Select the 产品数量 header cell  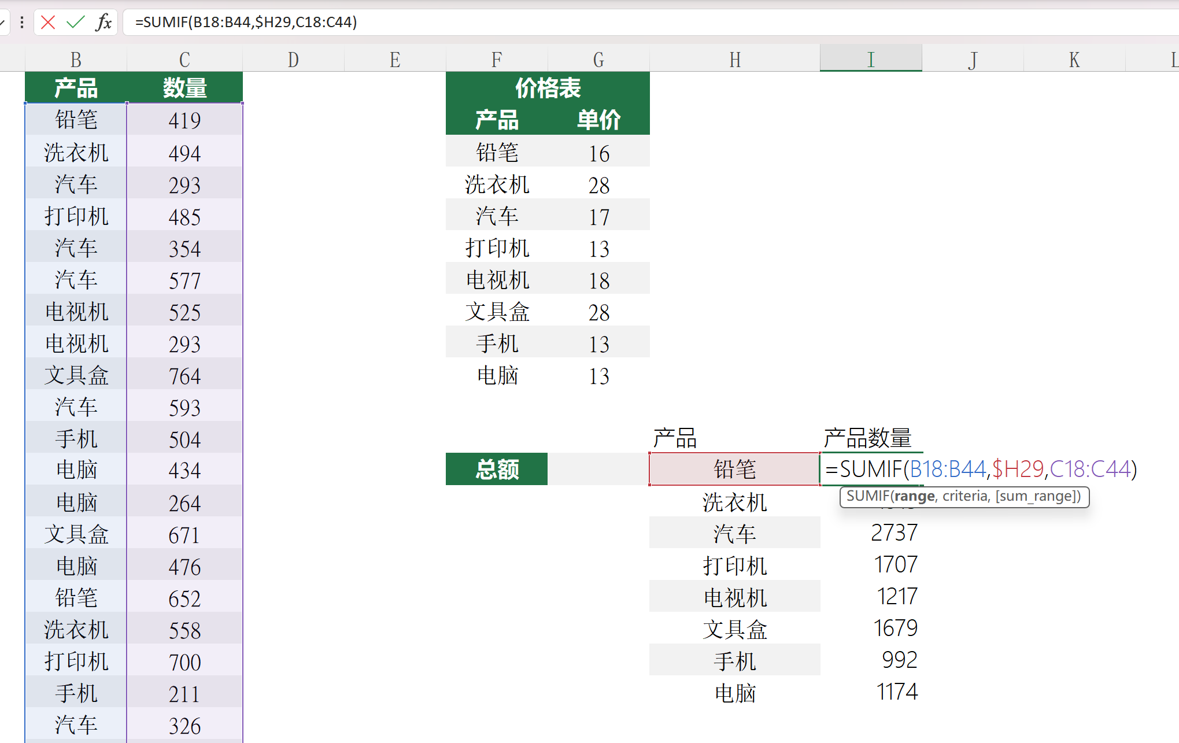[x=867, y=438]
